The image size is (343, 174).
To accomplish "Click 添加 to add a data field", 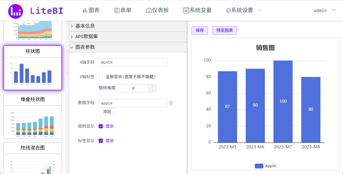I will pos(107,112).
